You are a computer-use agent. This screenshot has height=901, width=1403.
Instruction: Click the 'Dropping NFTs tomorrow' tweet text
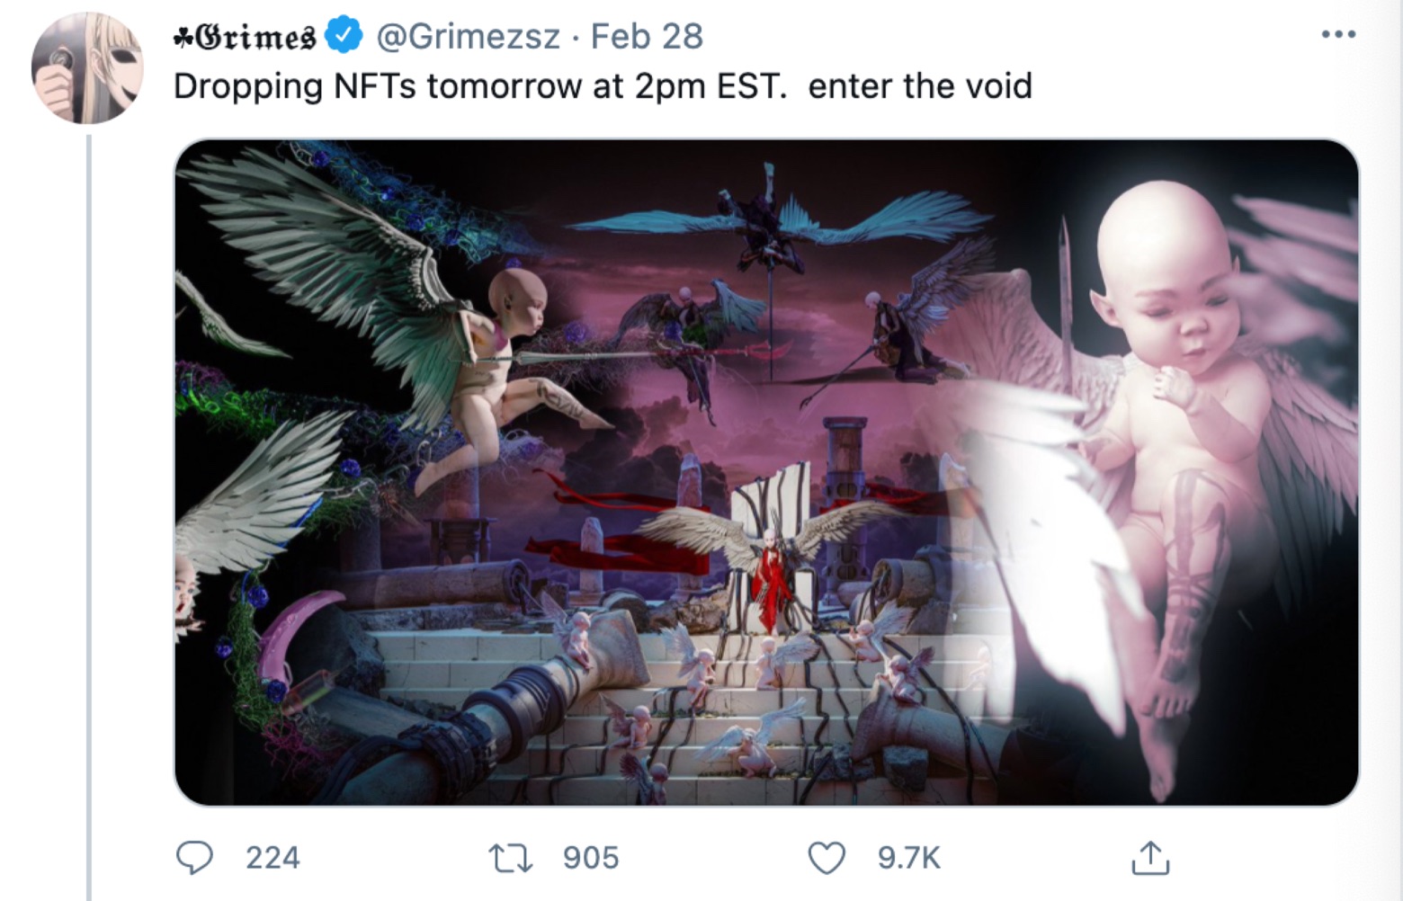(603, 86)
